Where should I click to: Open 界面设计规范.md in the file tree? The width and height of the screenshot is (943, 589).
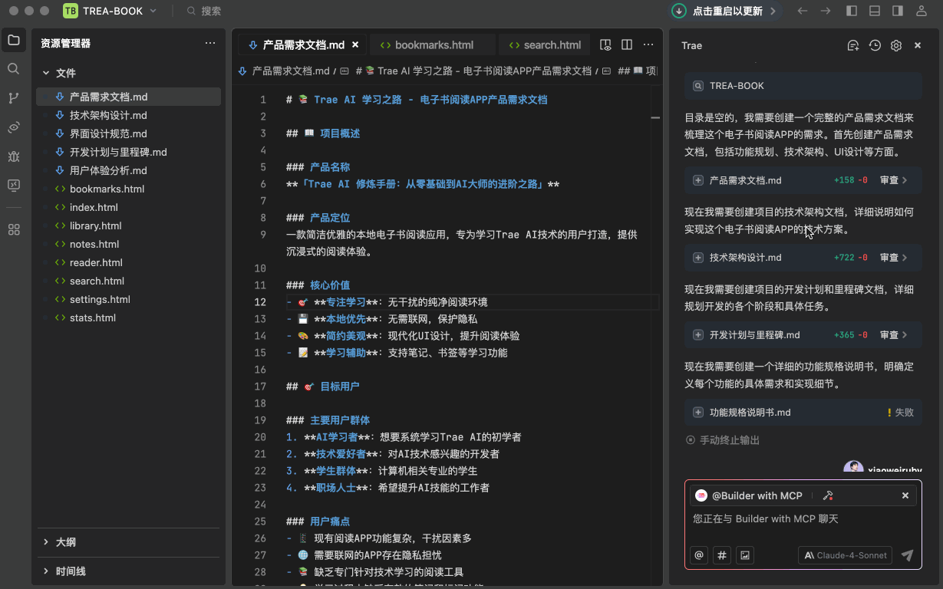(128, 133)
